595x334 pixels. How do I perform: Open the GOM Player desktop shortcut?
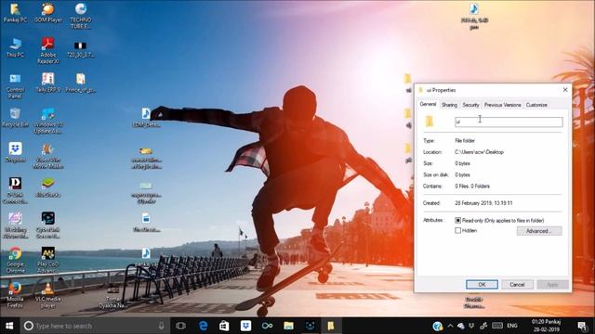pyautogui.click(x=47, y=13)
